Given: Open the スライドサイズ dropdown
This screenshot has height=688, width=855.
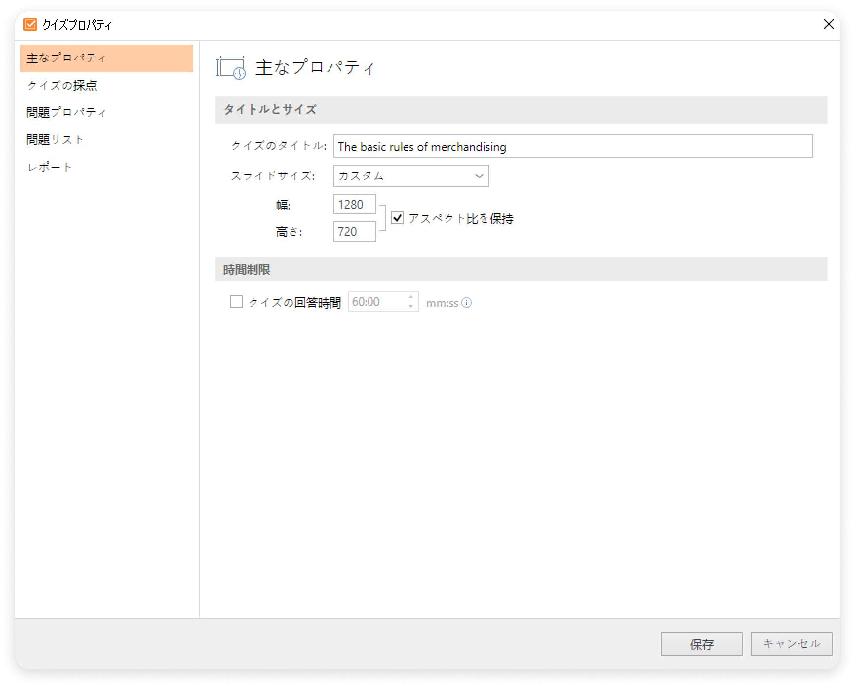Looking at the screenshot, I should point(411,176).
